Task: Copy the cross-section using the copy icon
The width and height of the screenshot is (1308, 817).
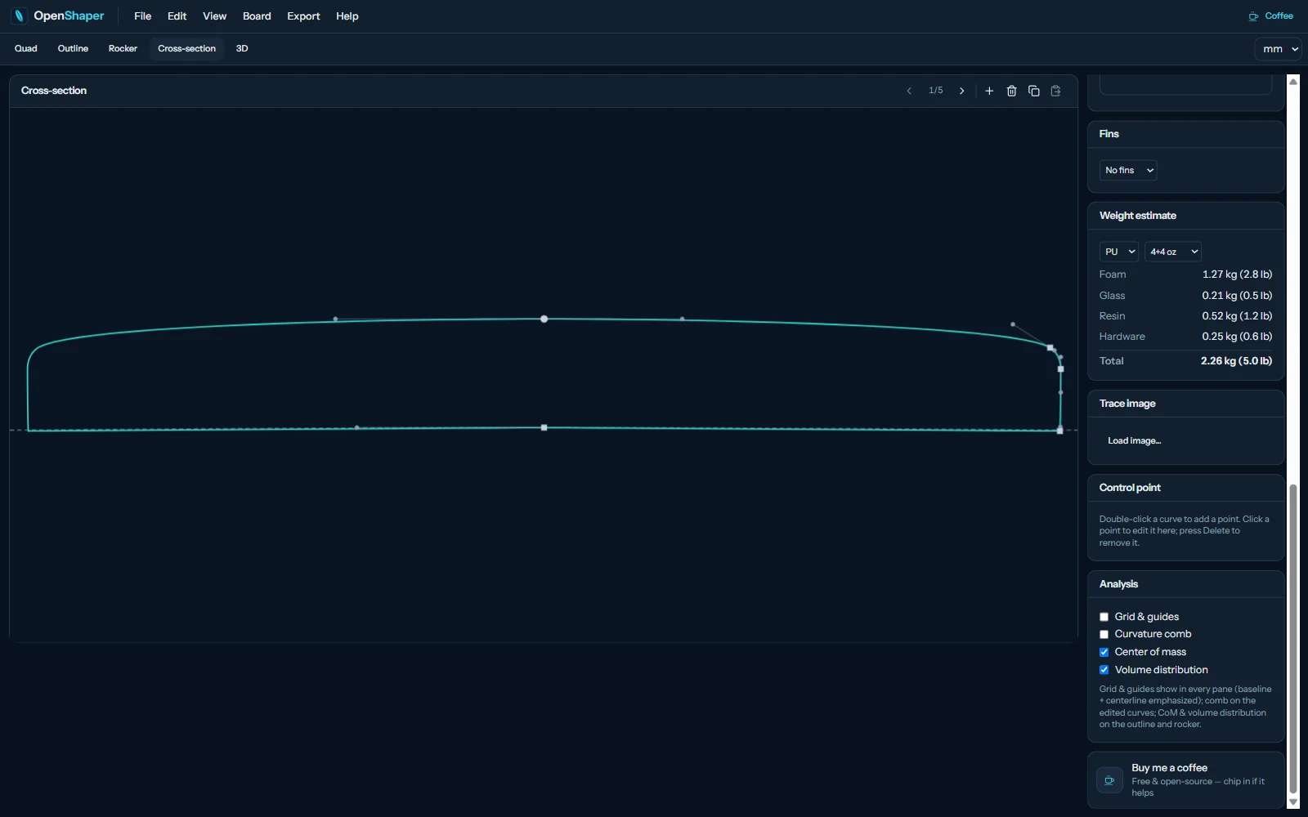Action: [1033, 91]
